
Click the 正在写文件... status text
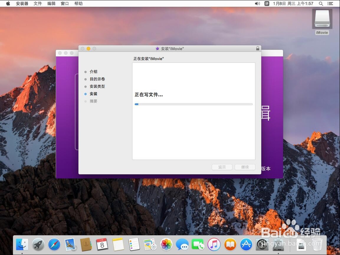pyautogui.click(x=149, y=95)
